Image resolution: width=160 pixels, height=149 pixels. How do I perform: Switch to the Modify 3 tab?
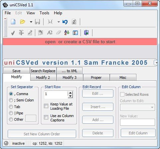click(x=70, y=77)
